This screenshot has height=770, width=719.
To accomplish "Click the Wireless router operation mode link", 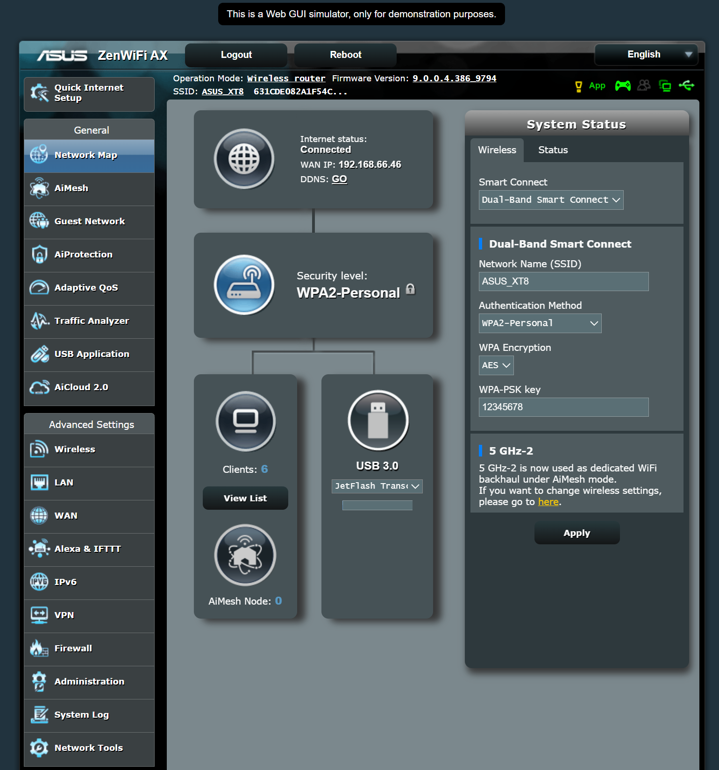I will point(286,78).
